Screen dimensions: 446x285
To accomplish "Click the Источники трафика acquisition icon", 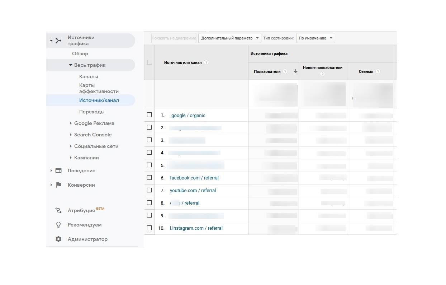I will pyautogui.click(x=58, y=41).
